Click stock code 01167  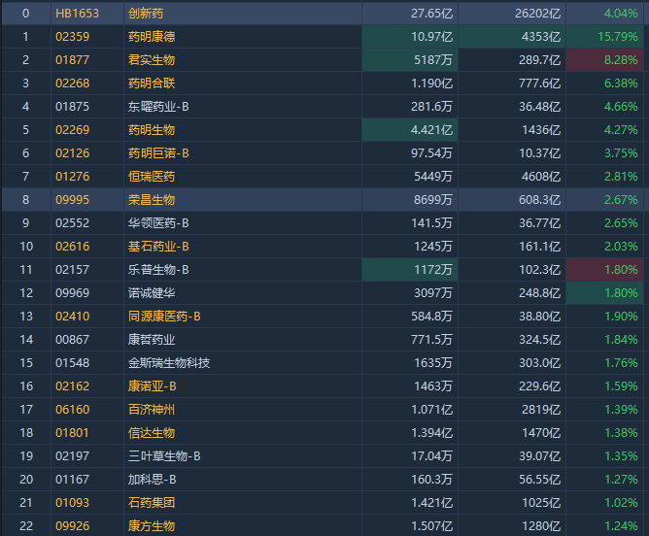[x=73, y=480]
